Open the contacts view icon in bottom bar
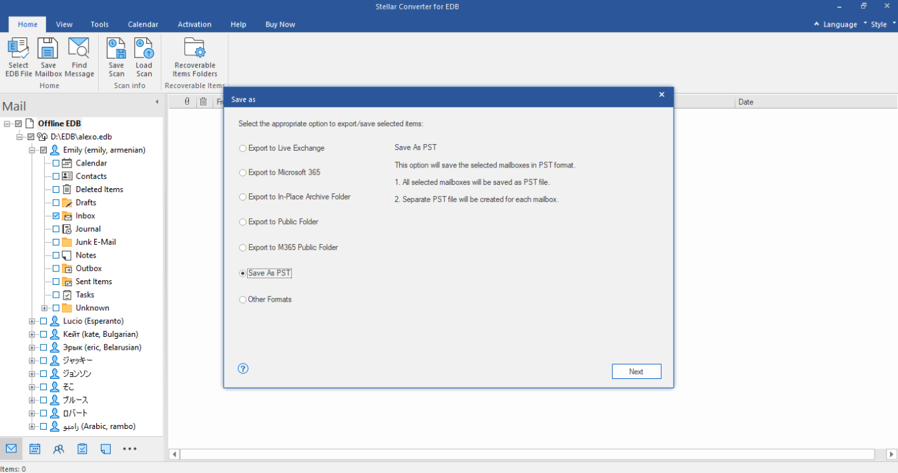898x473 pixels. click(x=59, y=449)
